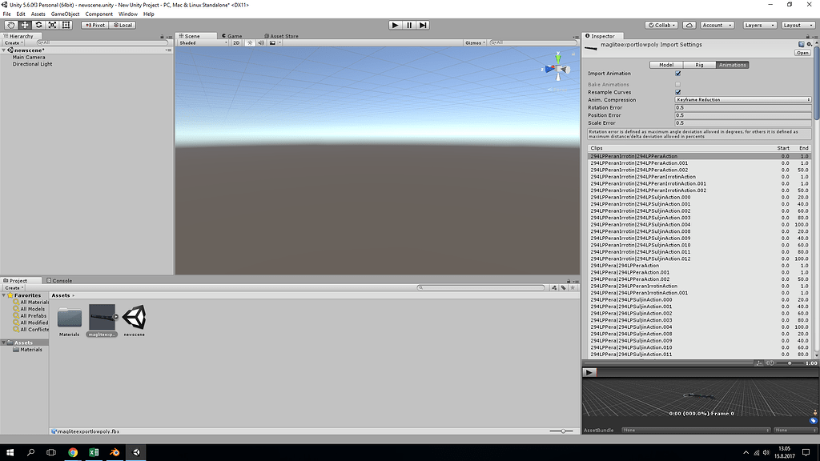The width and height of the screenshot is (820, 461).
Task: Open the Shaded draw mode dropdown
Action: pyautogui.click(x=202, y=42)
